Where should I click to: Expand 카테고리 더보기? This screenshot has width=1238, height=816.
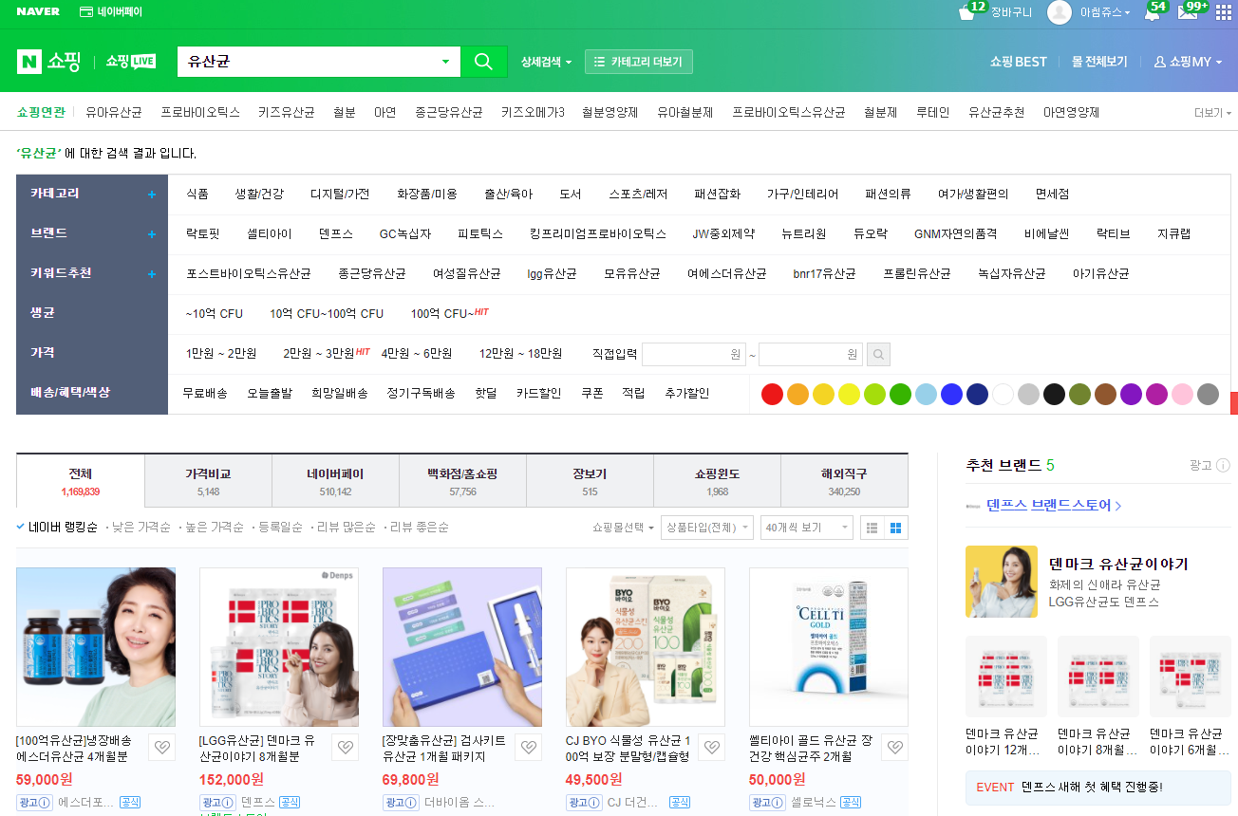[x=639, y=62]
